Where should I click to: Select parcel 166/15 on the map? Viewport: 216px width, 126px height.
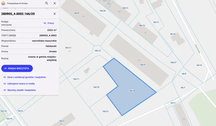click(142, 25)
